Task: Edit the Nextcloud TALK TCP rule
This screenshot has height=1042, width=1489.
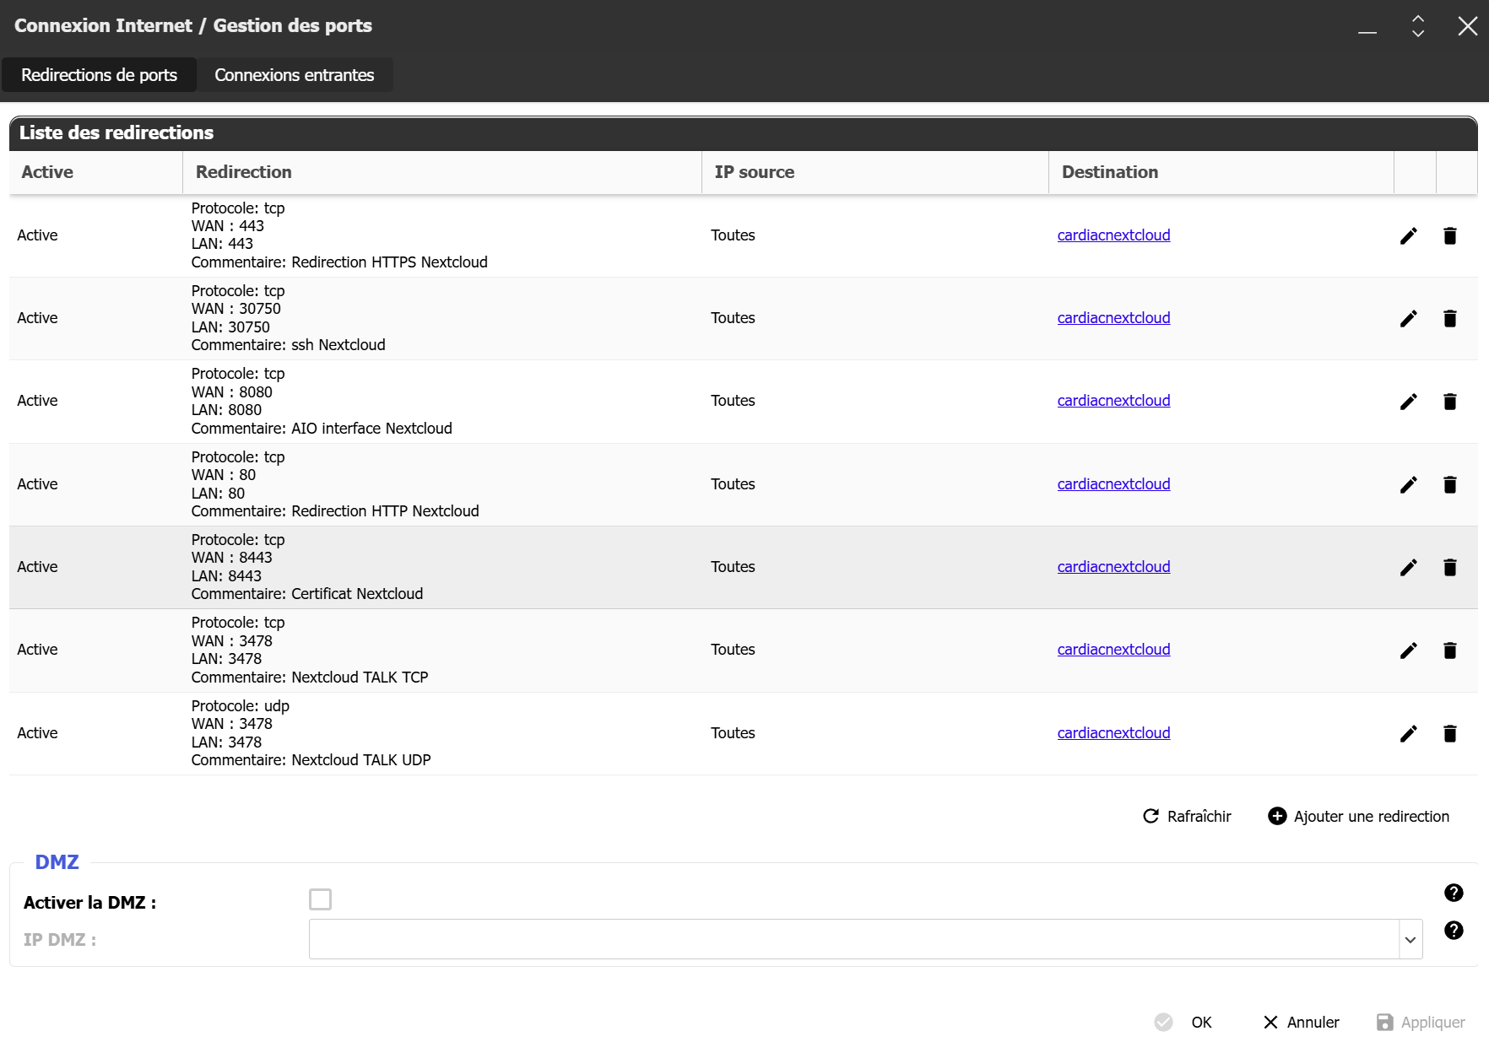Action: coord(1408,651)
